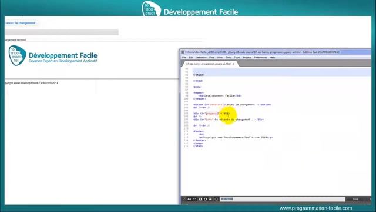The image size is (376, 212).
Task: Click 'Lancez le chargement !' in browser
Action: coord(21,23)
